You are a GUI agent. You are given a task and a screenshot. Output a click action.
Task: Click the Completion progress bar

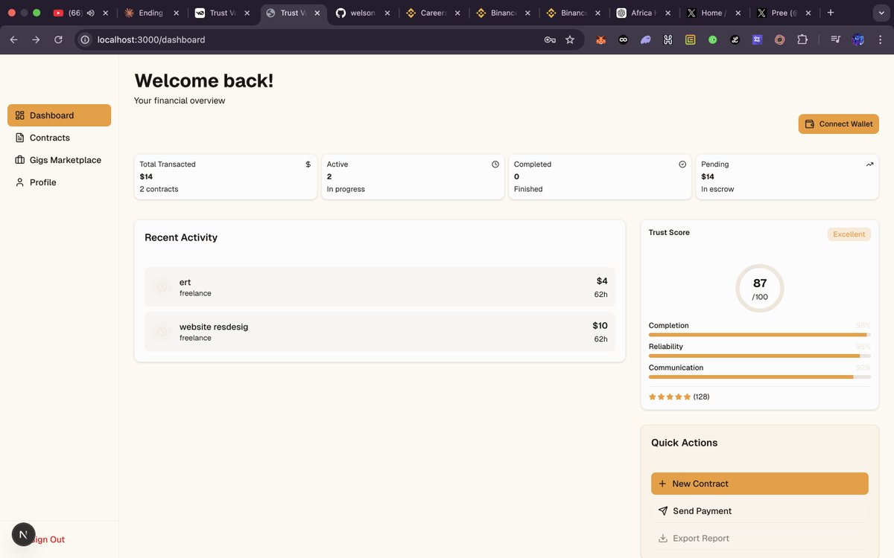760,335
